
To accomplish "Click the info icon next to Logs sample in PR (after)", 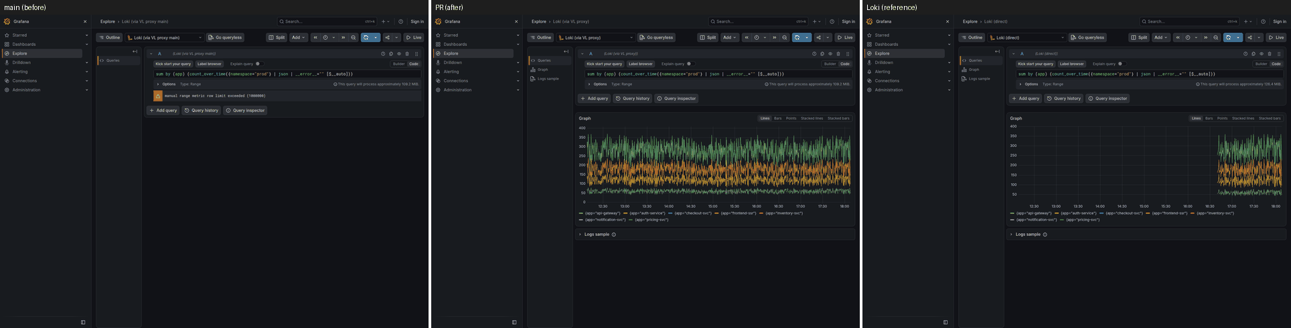I will coord(614,234).
